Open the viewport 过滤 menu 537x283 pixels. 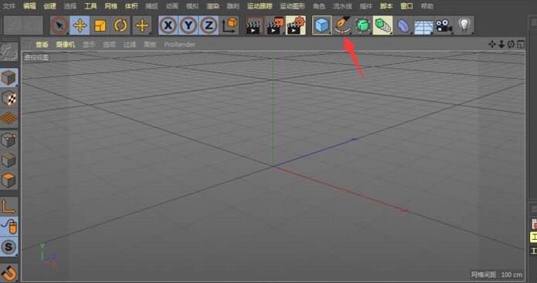[130, 45]
